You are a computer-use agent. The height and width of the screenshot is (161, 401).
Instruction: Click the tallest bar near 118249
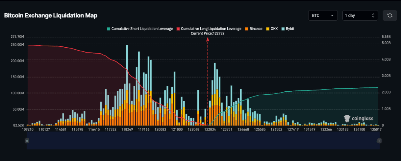[x=127, y=85]
